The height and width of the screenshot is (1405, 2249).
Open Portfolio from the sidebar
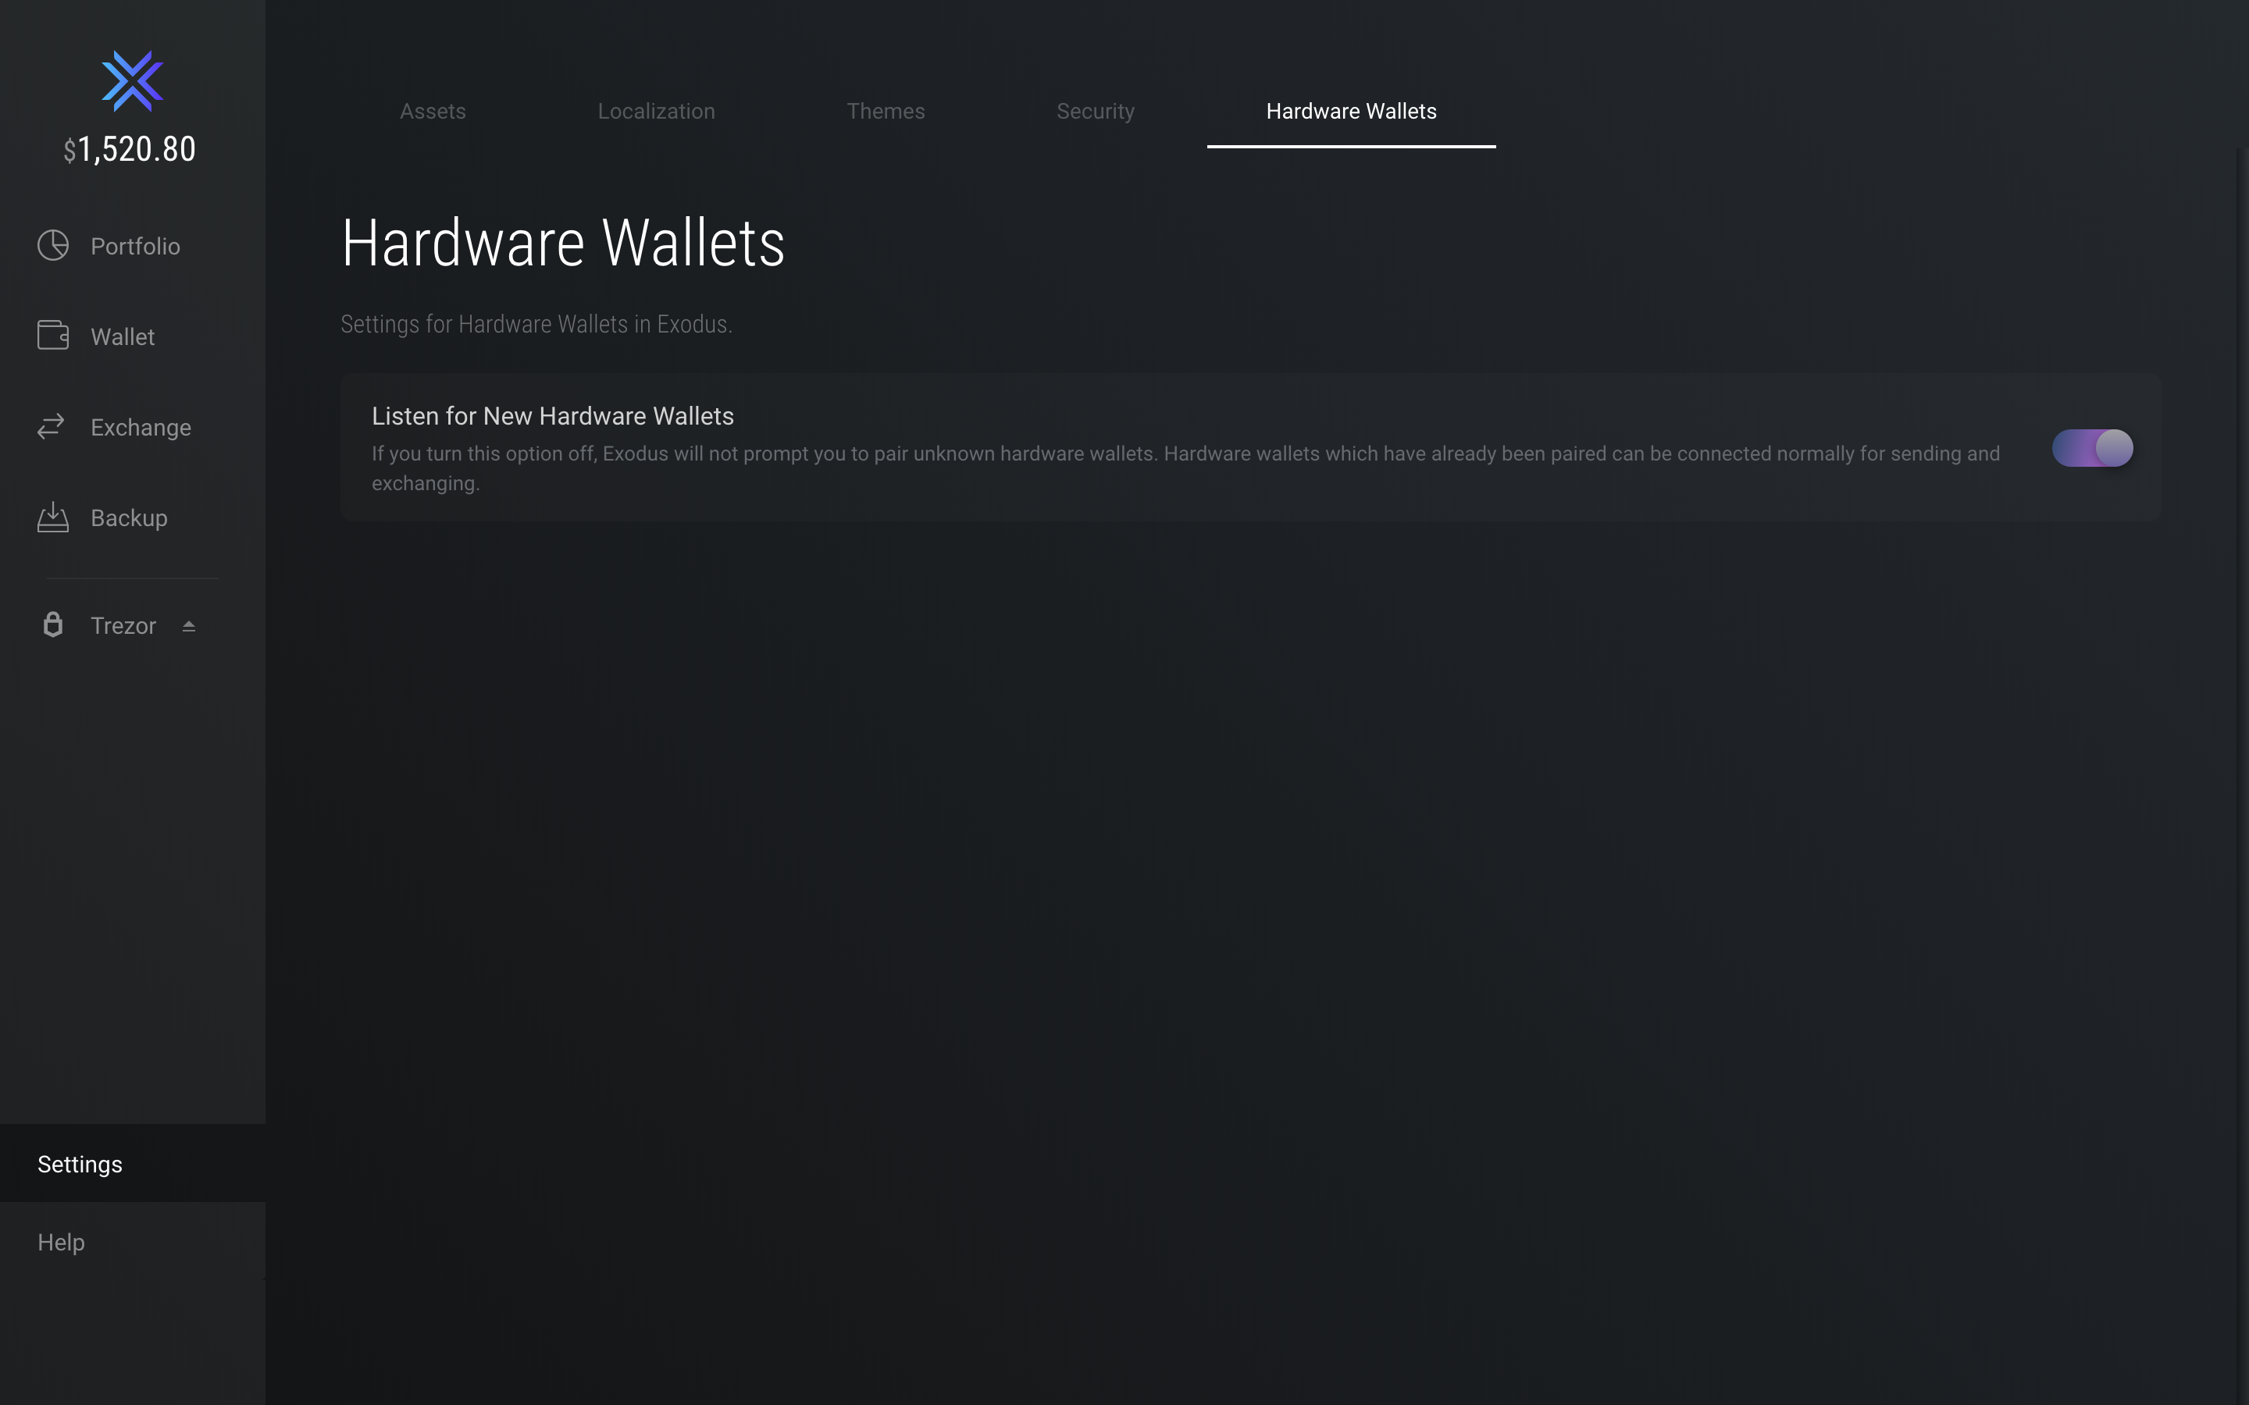[136, 246]
